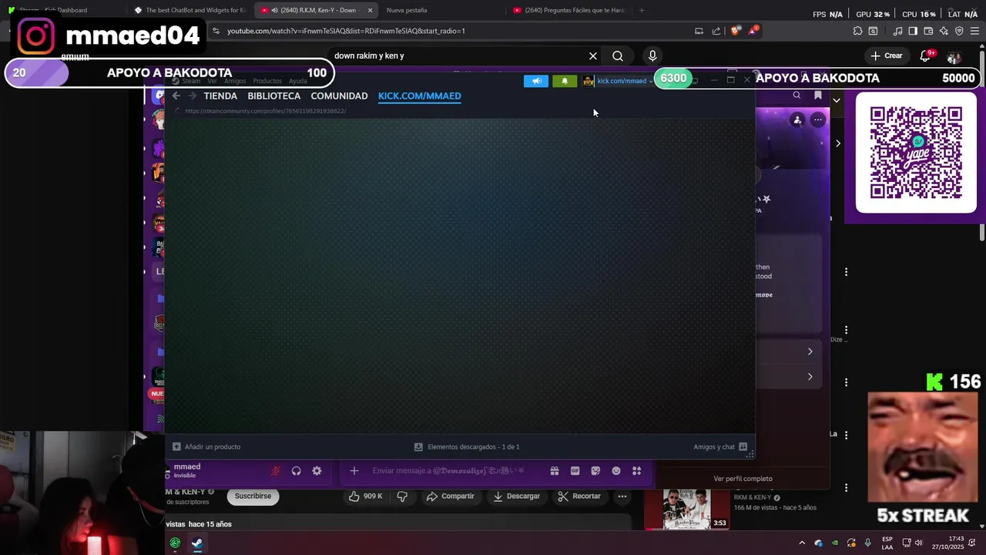The image size is (986, 555).
Task: Open TIENDA tab in Steam
Action: click(220, 96)
